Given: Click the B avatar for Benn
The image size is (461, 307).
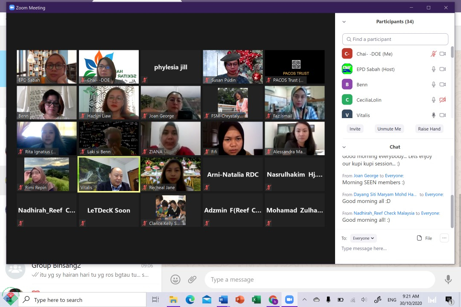Looking at the screenshot, I should [347, 84].
